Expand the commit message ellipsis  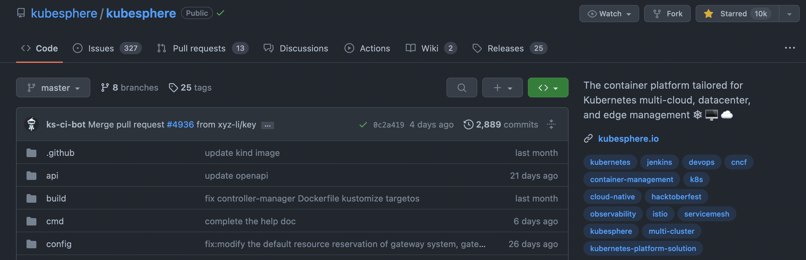268,125
